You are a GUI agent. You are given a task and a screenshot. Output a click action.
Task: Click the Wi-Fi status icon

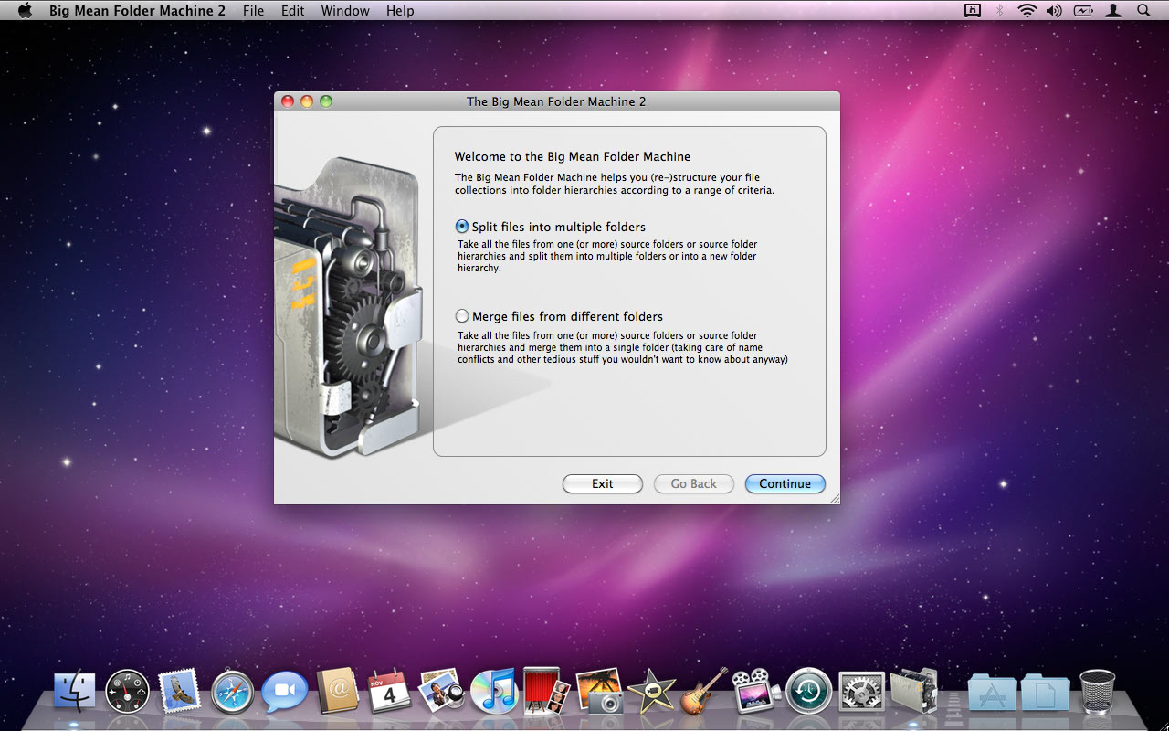(x=1027, y=11)
